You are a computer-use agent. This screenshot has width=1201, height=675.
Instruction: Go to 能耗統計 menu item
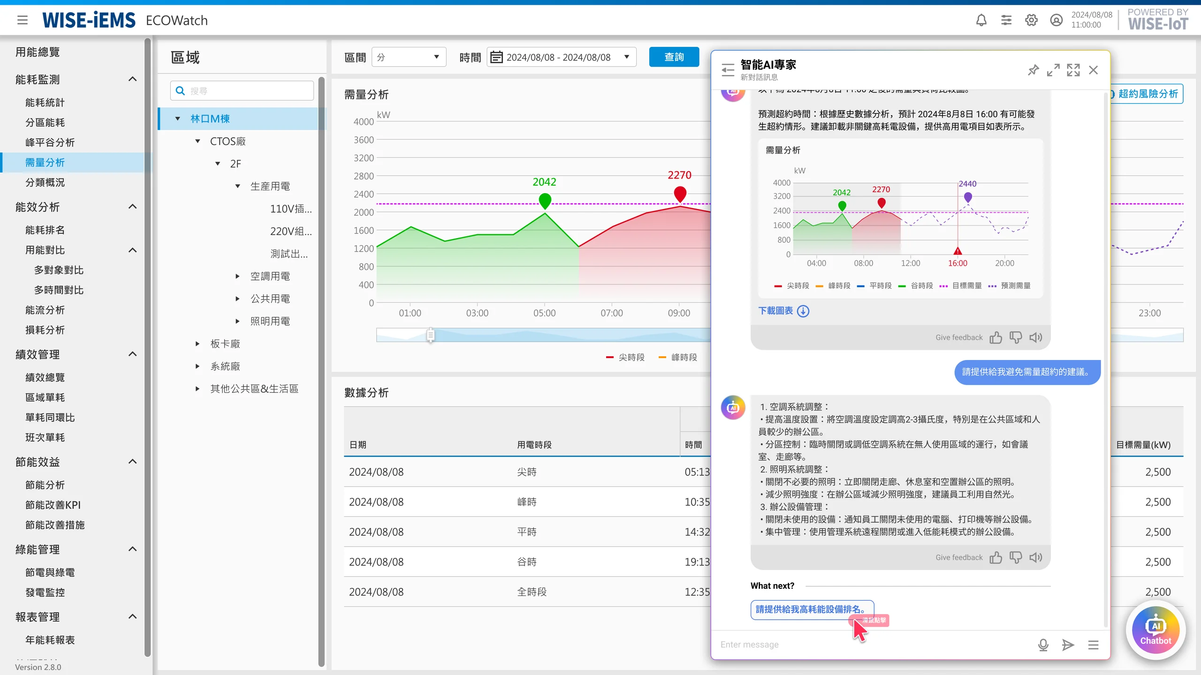(45, 103)
